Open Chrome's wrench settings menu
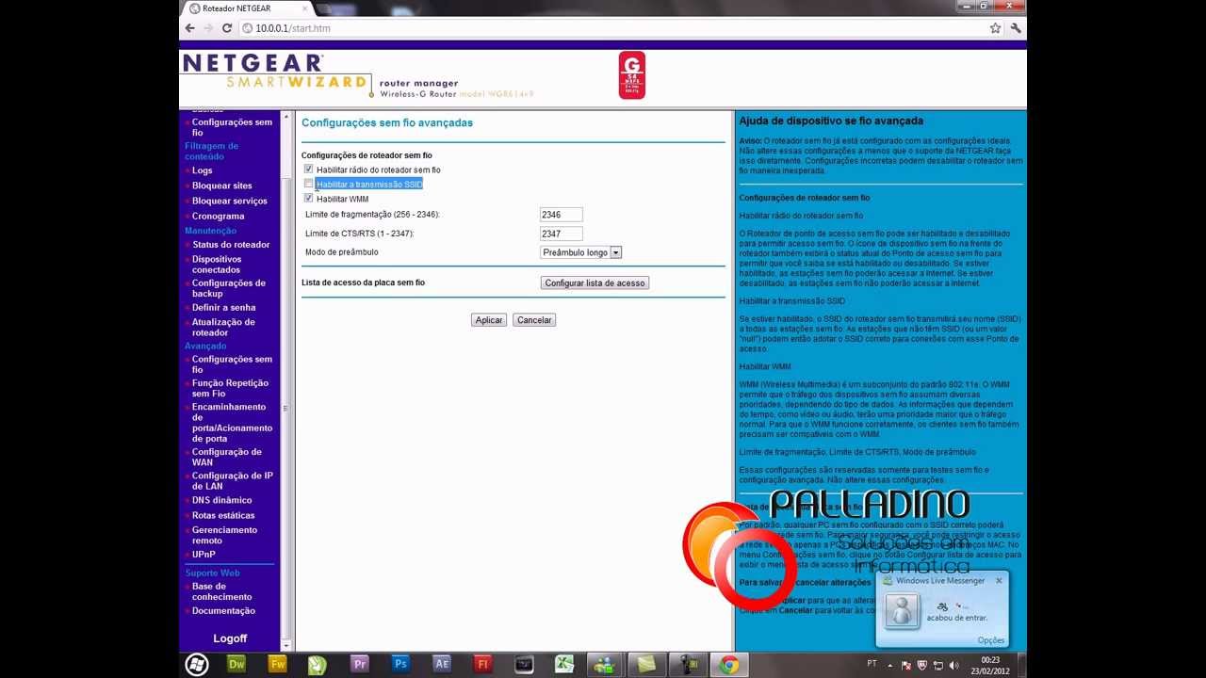The image size is (1206, 678). [x=1015, y=28]
